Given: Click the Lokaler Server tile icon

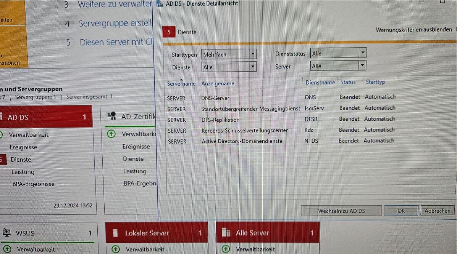Looking at the screenshot, I should (115, 233).
